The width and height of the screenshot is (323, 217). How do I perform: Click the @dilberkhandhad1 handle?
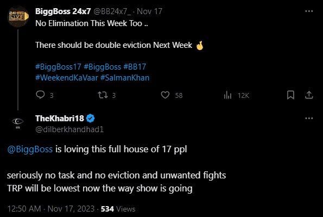[x=69, y=129]
